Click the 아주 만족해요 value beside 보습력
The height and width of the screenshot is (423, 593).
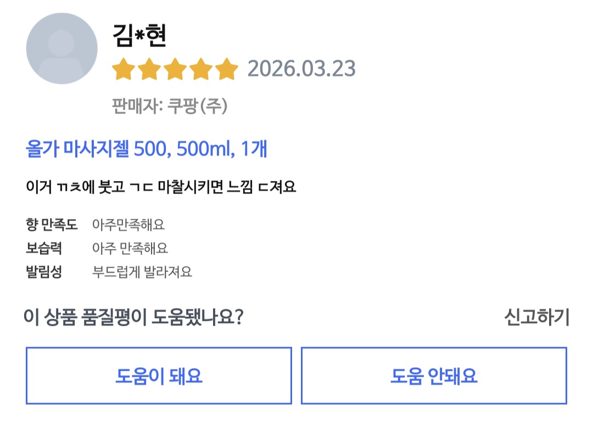tap(130, 248)
